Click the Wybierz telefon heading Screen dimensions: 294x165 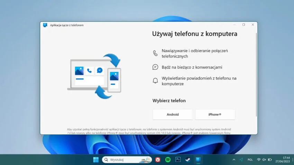[169, 101]
